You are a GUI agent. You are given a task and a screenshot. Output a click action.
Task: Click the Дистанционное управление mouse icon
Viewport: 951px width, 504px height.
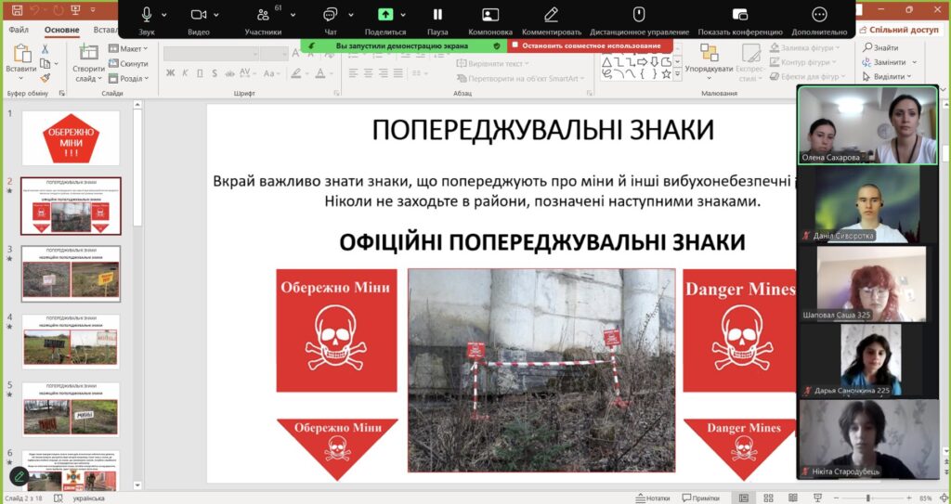638,15
